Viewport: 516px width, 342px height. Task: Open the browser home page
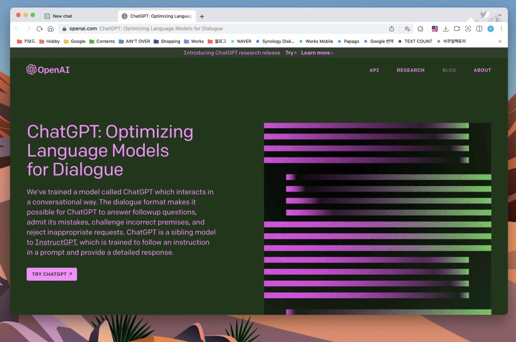51,29
